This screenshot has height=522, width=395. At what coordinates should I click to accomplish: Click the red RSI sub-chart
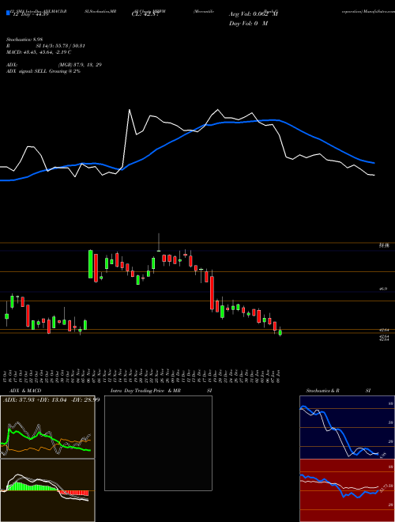click(347, 490)
